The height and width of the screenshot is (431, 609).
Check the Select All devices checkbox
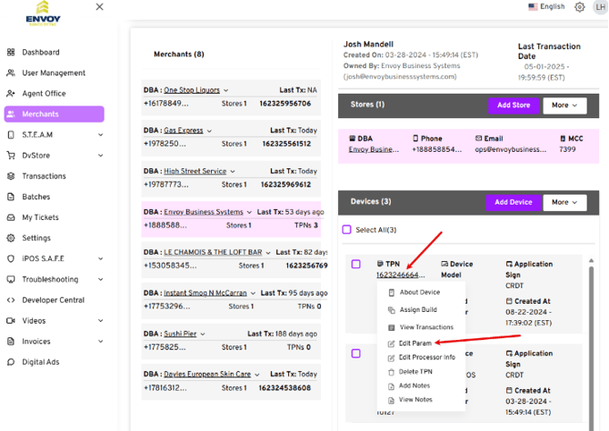346,230
